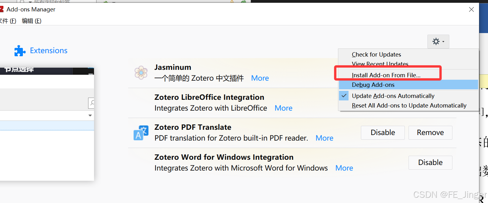Close the Add-ons Manager window

[x=471, y=10]
